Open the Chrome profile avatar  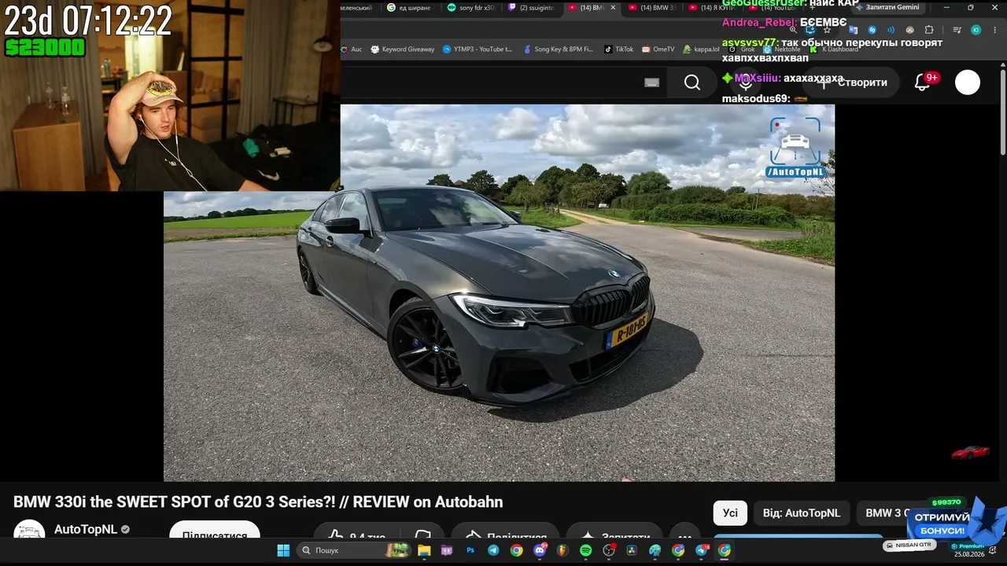pyautogui.click(x=976, y=30)
